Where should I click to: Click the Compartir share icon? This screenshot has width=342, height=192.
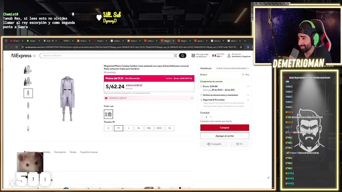208,144
